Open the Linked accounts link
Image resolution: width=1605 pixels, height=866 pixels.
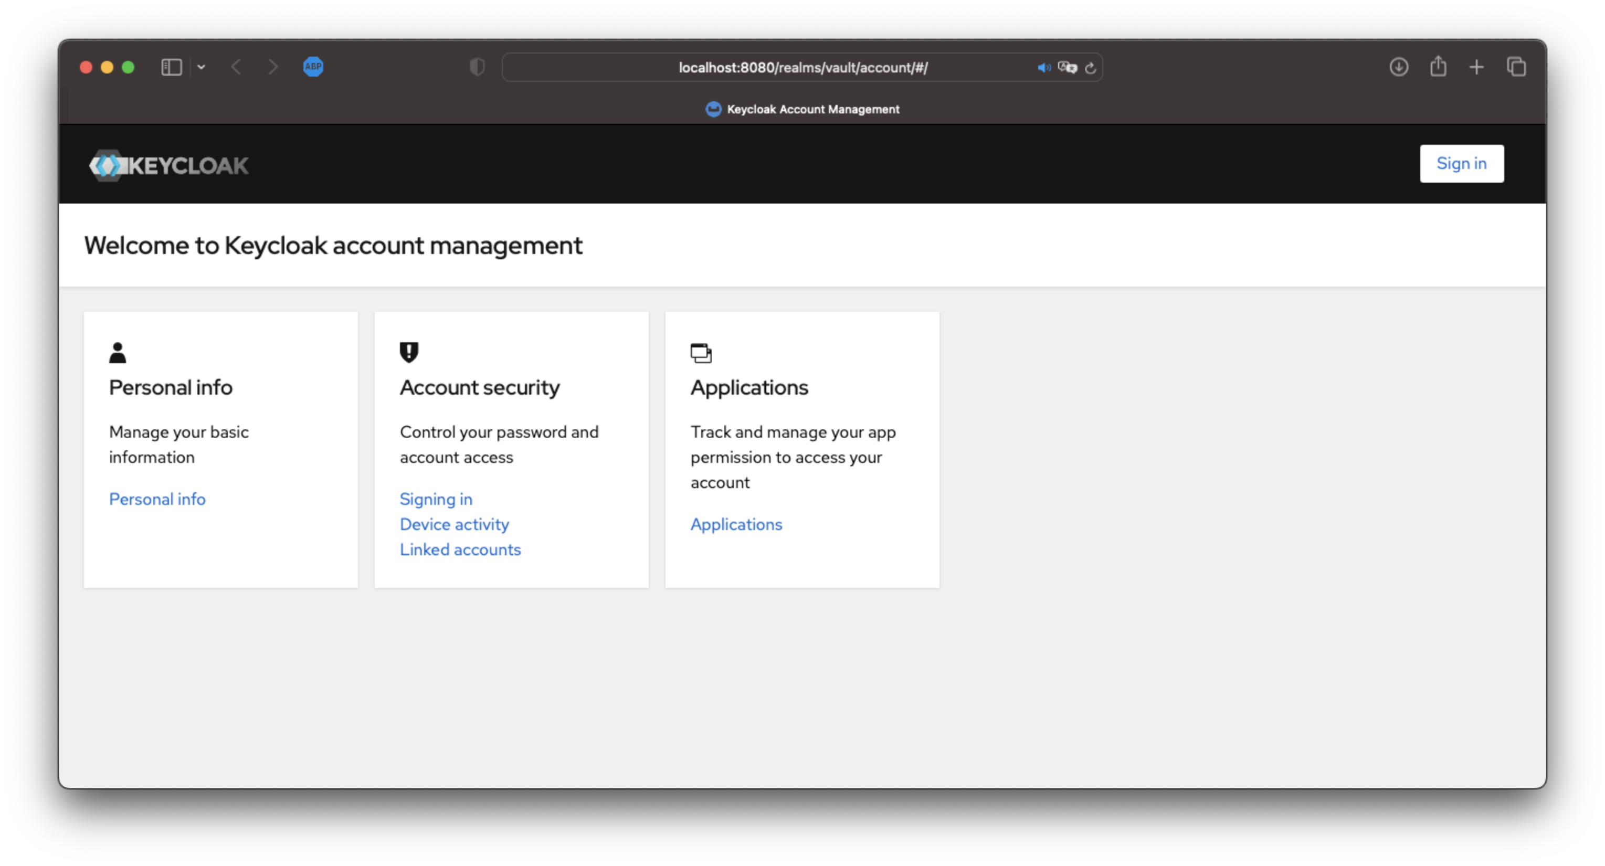pyautogui.click(x=460, y=550)
